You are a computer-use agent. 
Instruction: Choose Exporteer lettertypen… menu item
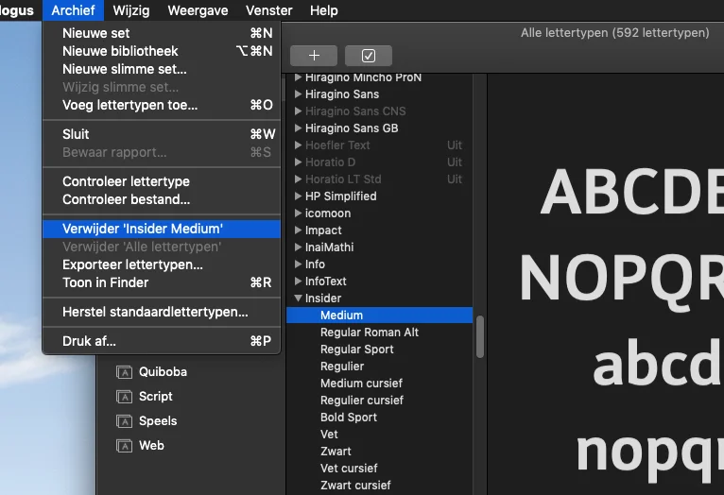162,265
